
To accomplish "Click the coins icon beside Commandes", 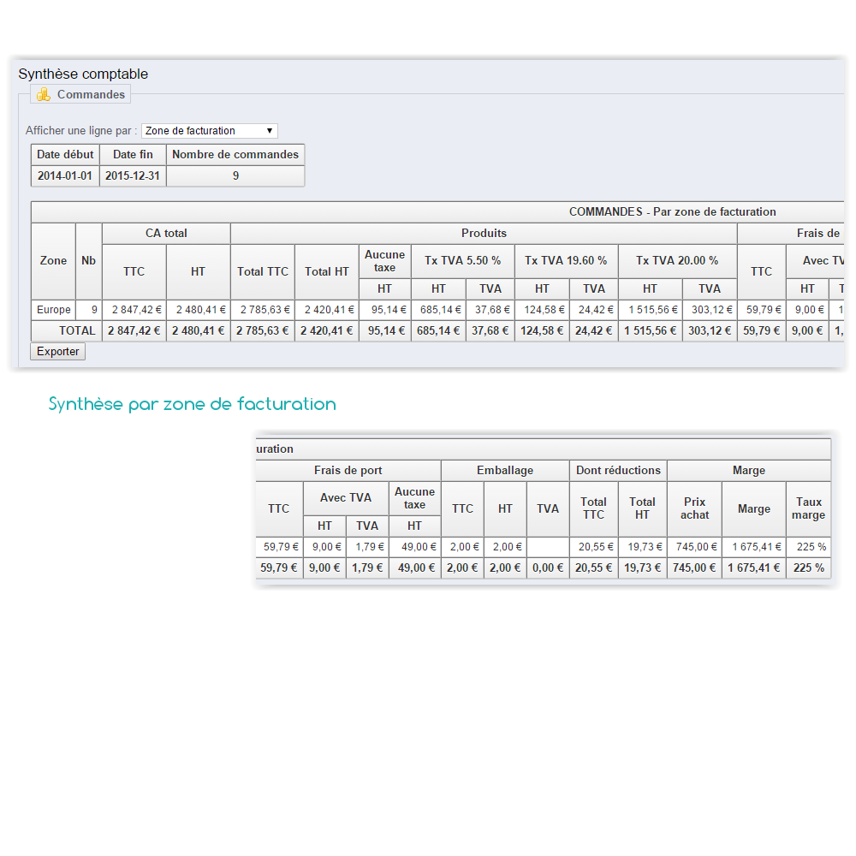I will pyautogui.click(x=44, y=95).
